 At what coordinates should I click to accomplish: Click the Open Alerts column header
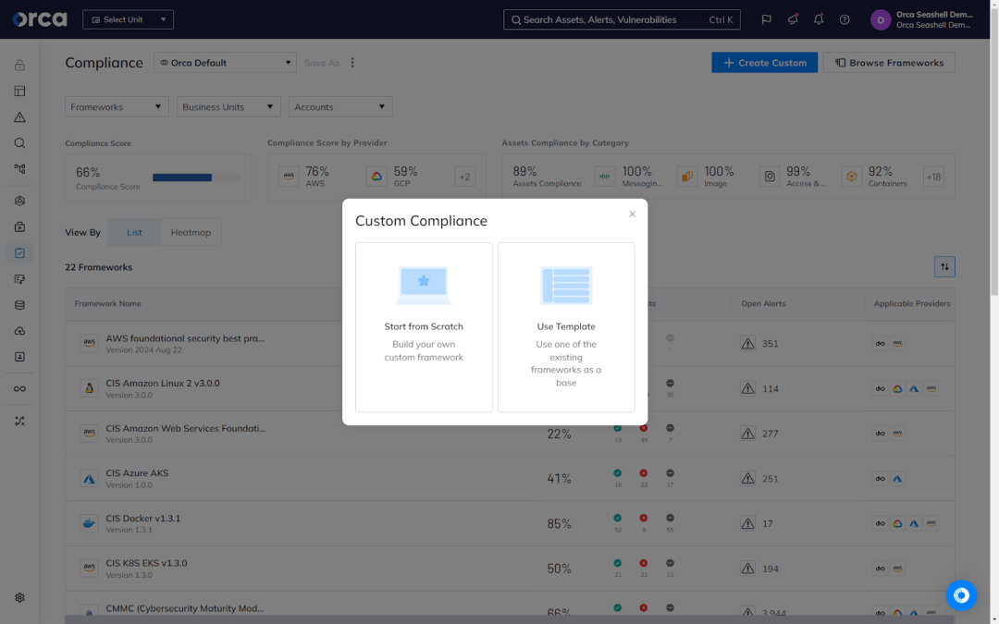click(x=763, y=304)
